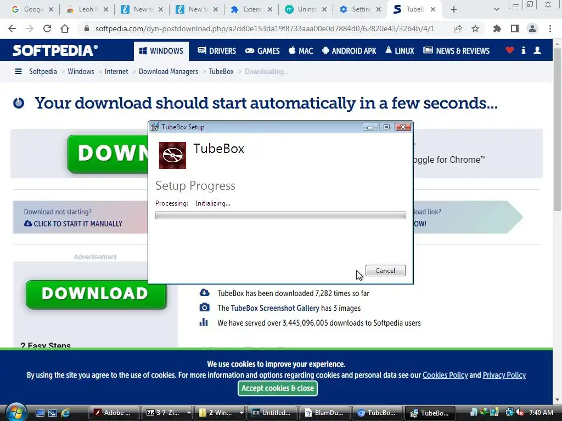The width and height of the screenshot is (562, 421).
Task: Open the Windows Start orb
Action: point(15,412)
